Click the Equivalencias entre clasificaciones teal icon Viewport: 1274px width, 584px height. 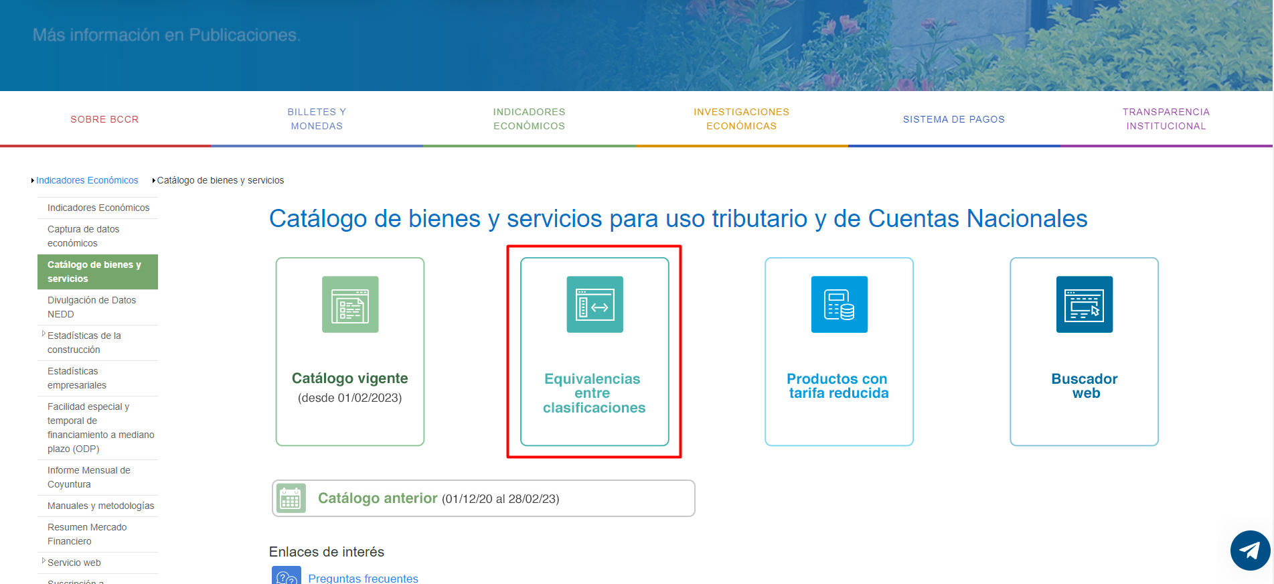pos(594,305)
